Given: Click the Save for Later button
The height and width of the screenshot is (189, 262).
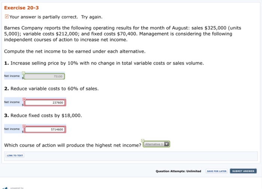Looking at the screenshot, I should (217, 171).
